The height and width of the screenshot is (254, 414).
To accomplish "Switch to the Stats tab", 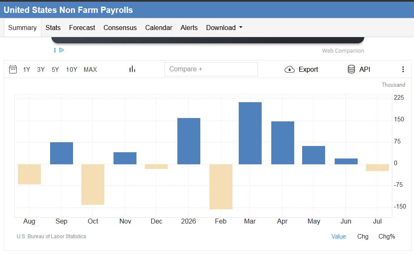I will point(53,28).
